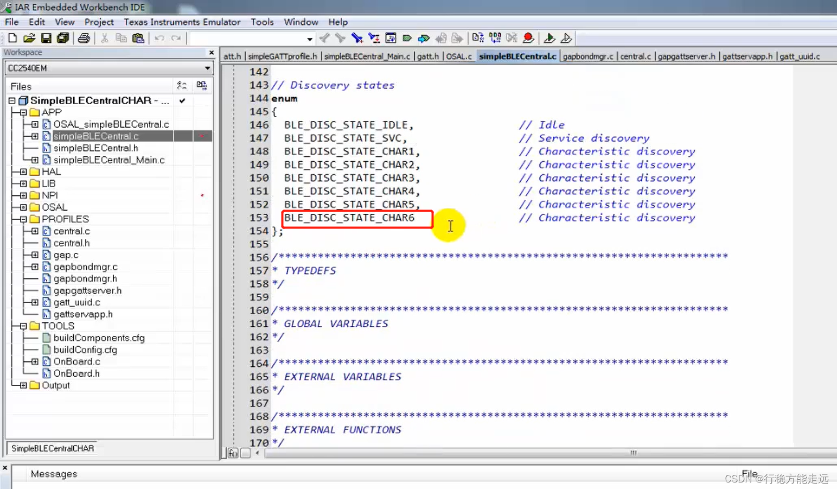Click the Undo arrow icon
837x489 pixels.
coord(159,38)
